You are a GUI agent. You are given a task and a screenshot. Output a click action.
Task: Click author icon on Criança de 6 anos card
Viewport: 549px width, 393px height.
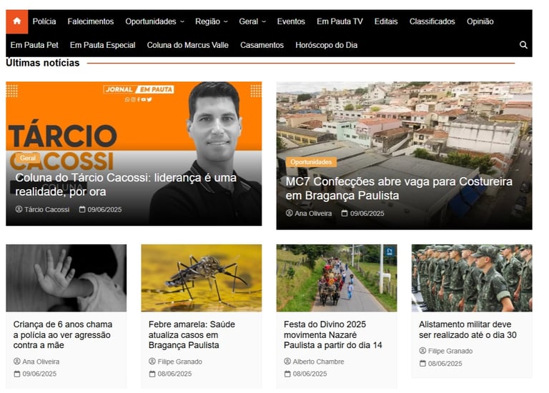17,361
